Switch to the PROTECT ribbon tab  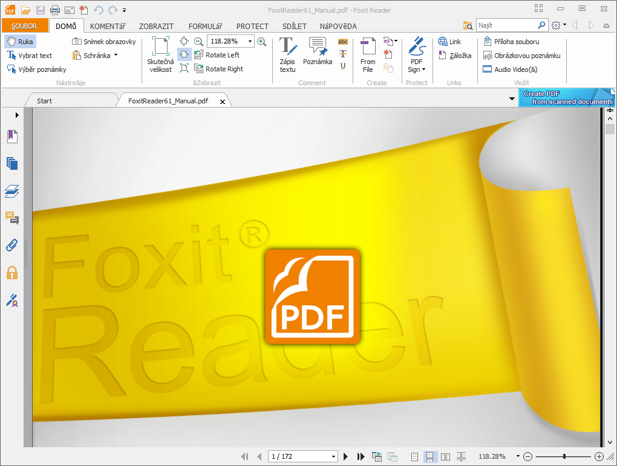click(252, 26)
